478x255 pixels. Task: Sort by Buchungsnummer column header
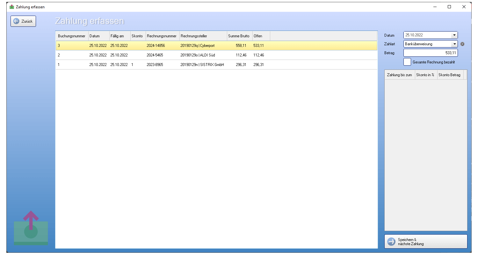point(72,36)
